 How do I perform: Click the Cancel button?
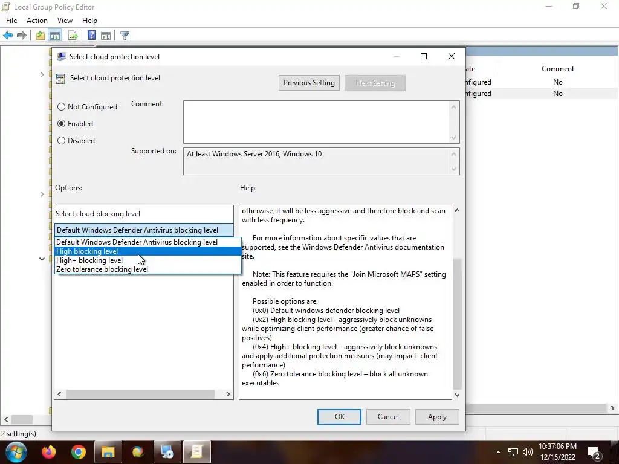coord(388,417)
